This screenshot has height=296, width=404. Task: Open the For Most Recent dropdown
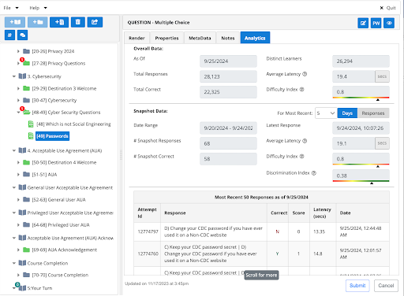(326, 113)
